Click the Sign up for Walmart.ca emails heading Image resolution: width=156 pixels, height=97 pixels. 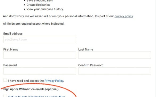[x=31, y=89]
